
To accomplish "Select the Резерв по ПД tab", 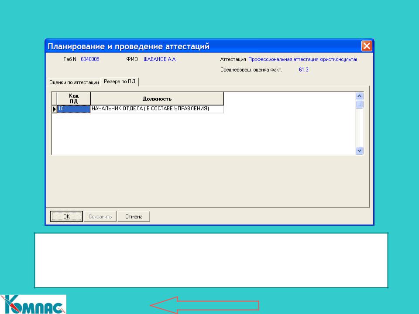I will (120, 82).
